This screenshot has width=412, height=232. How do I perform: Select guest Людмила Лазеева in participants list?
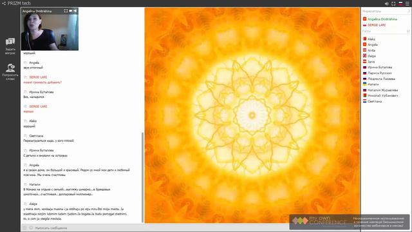coord(381,79)
